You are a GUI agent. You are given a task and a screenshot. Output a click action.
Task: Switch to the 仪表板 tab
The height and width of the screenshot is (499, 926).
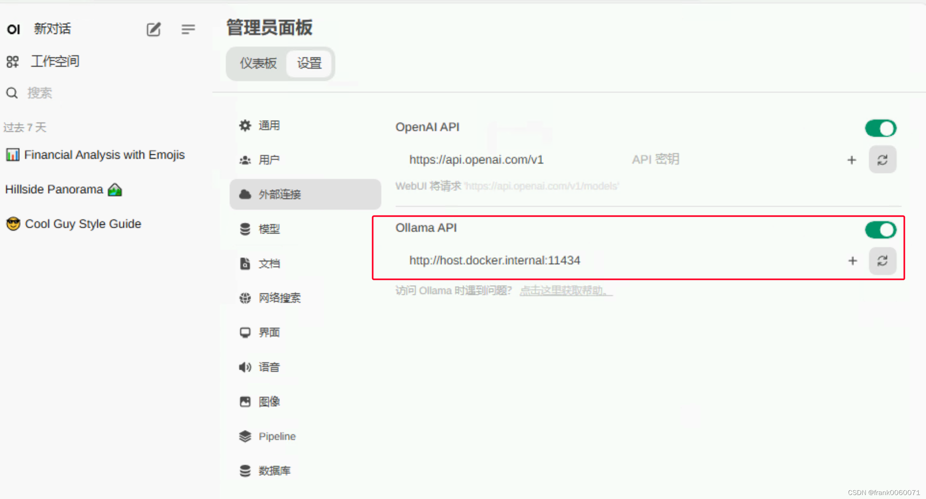coord(258,63)
